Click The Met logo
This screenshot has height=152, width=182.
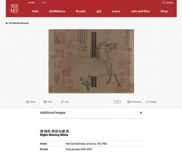coord(14,9)
